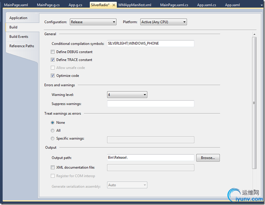Open the App.xaml.cs tab
The width and height of the screenshot is (265, 205).
click(x=207, y=5)
